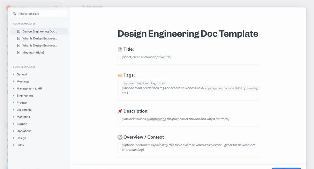
Task: Expand the General templates category
Action: [x=14, y=74]
